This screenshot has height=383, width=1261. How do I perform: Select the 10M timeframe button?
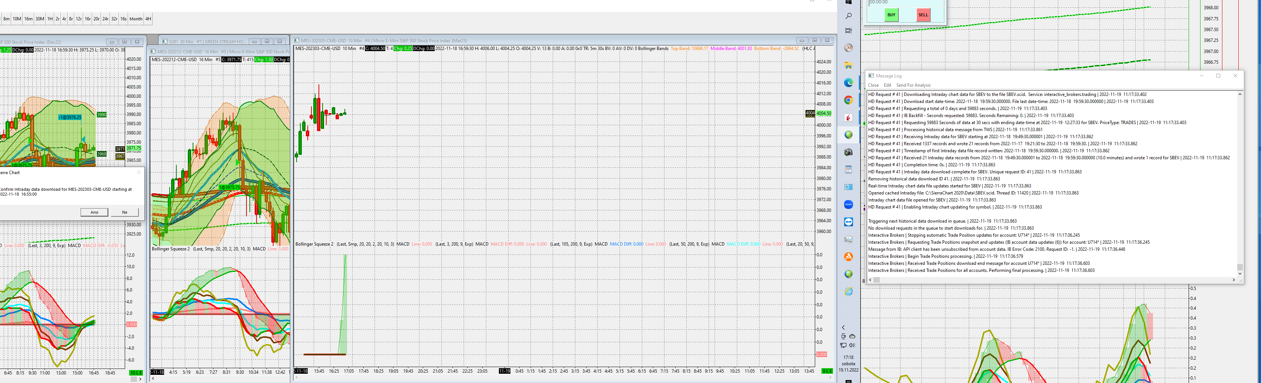[x=17, y=19]
